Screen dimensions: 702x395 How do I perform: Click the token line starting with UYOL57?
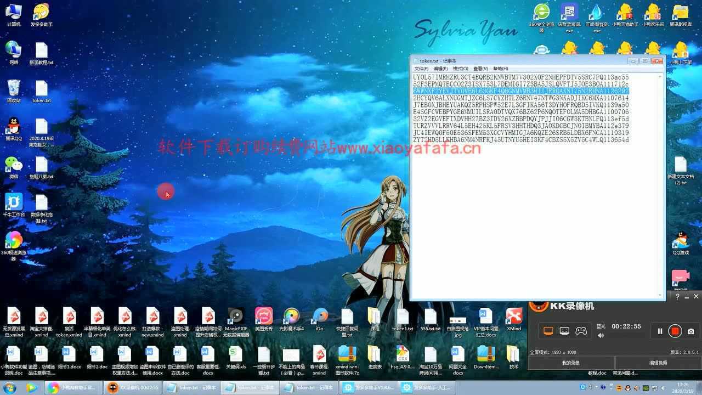[521, 77]
